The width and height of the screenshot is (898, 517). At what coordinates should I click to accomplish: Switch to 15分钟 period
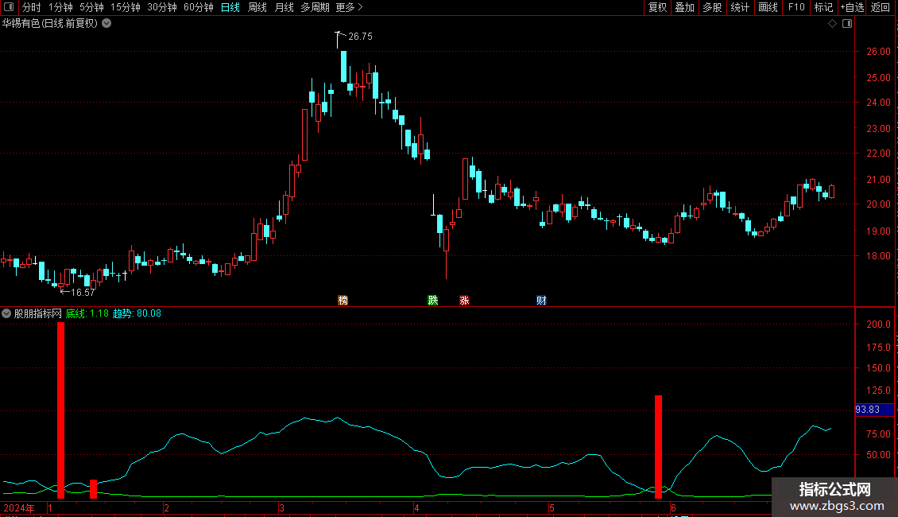pyautogui.click(x=126, y=7)
